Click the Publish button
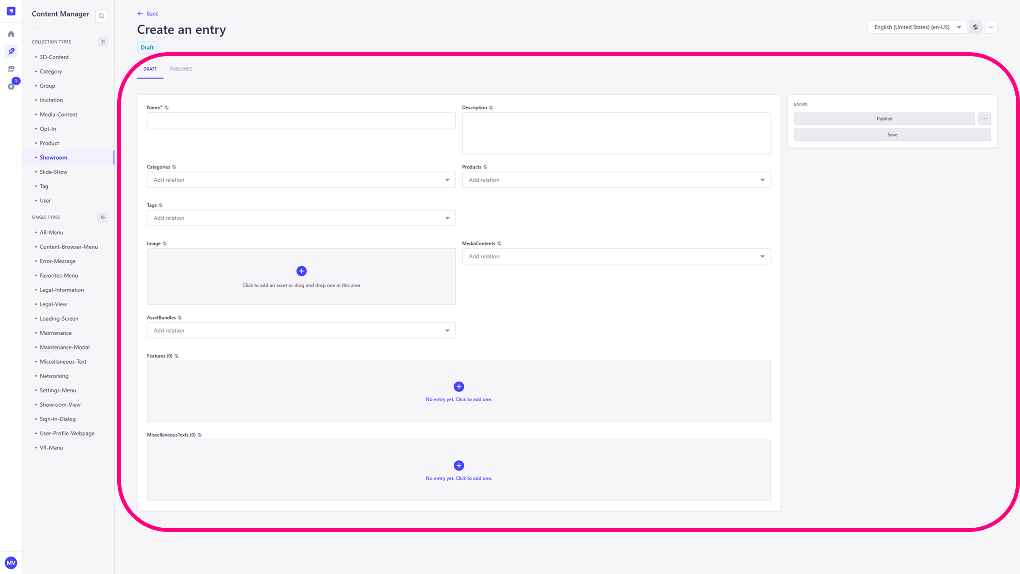1020x574 pixels. [x=884, y=119]
